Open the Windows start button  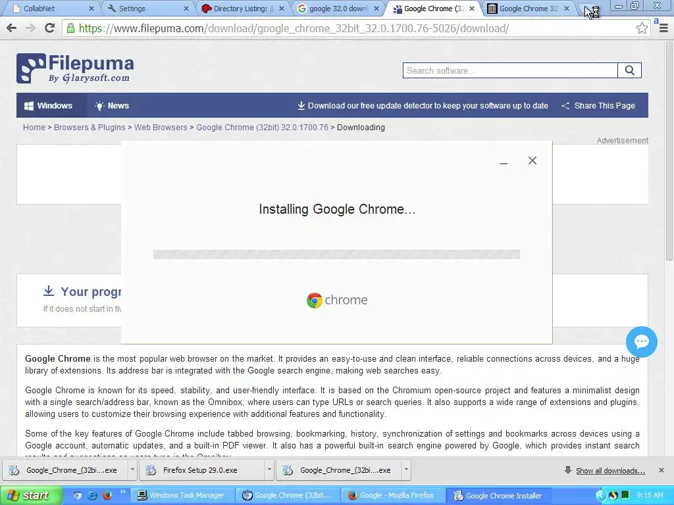[x=30, y=496]
